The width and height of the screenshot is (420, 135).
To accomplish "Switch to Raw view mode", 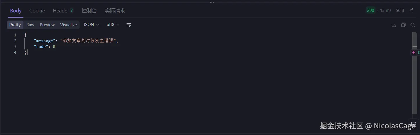I will pos(30,25).
